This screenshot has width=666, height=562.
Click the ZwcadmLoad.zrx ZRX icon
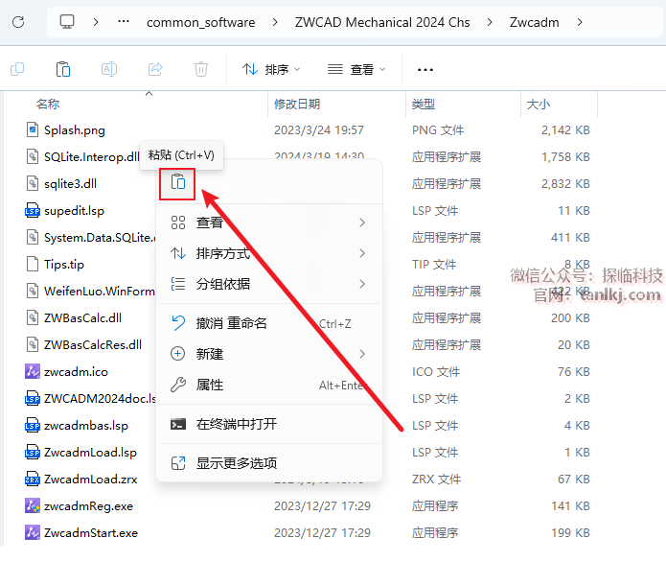click(33, 479)
